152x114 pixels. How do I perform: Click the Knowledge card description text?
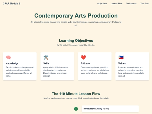[20, 72]
